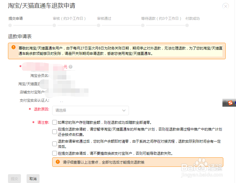
Task: Open the 退款原因 dropdown
Action: (x=91, y=111)
